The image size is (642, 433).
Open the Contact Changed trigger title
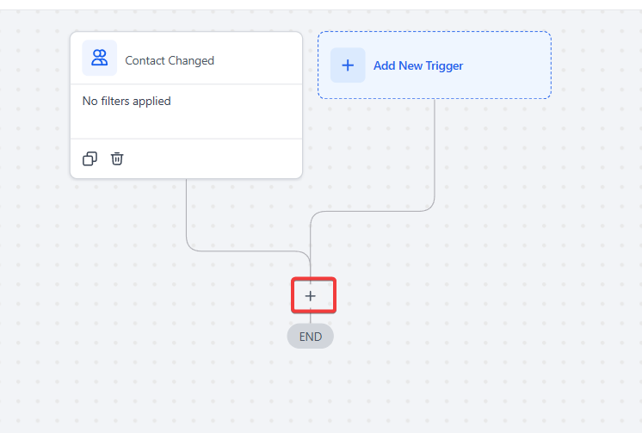click(170, 60)
